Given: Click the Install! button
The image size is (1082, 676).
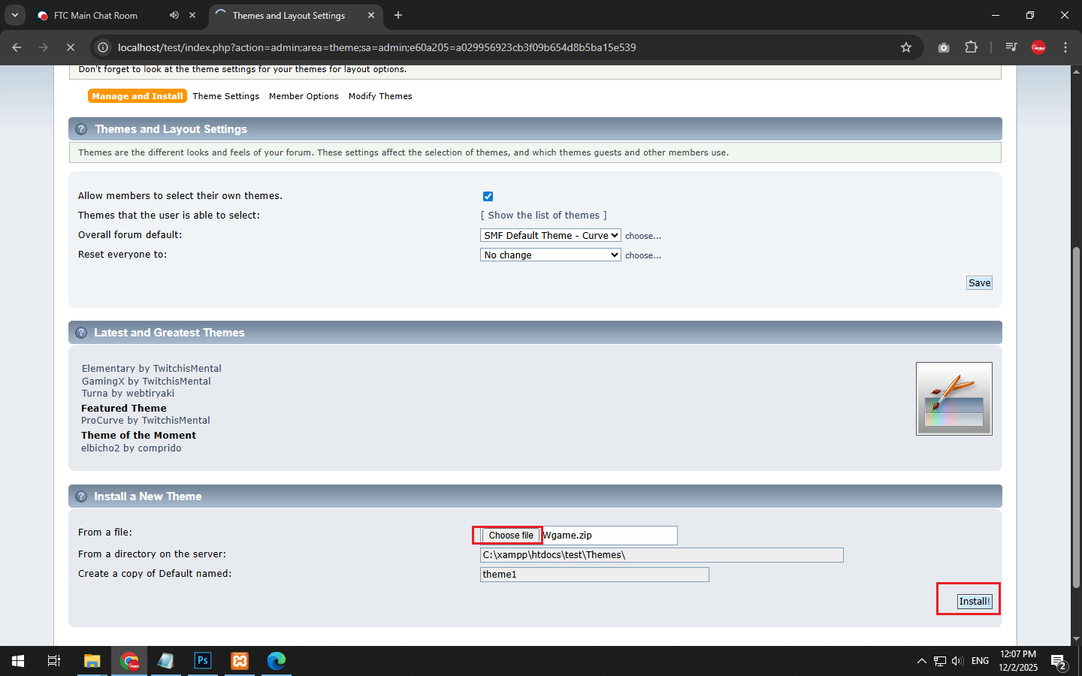Looking at the screenshot, I should [975, 601].
